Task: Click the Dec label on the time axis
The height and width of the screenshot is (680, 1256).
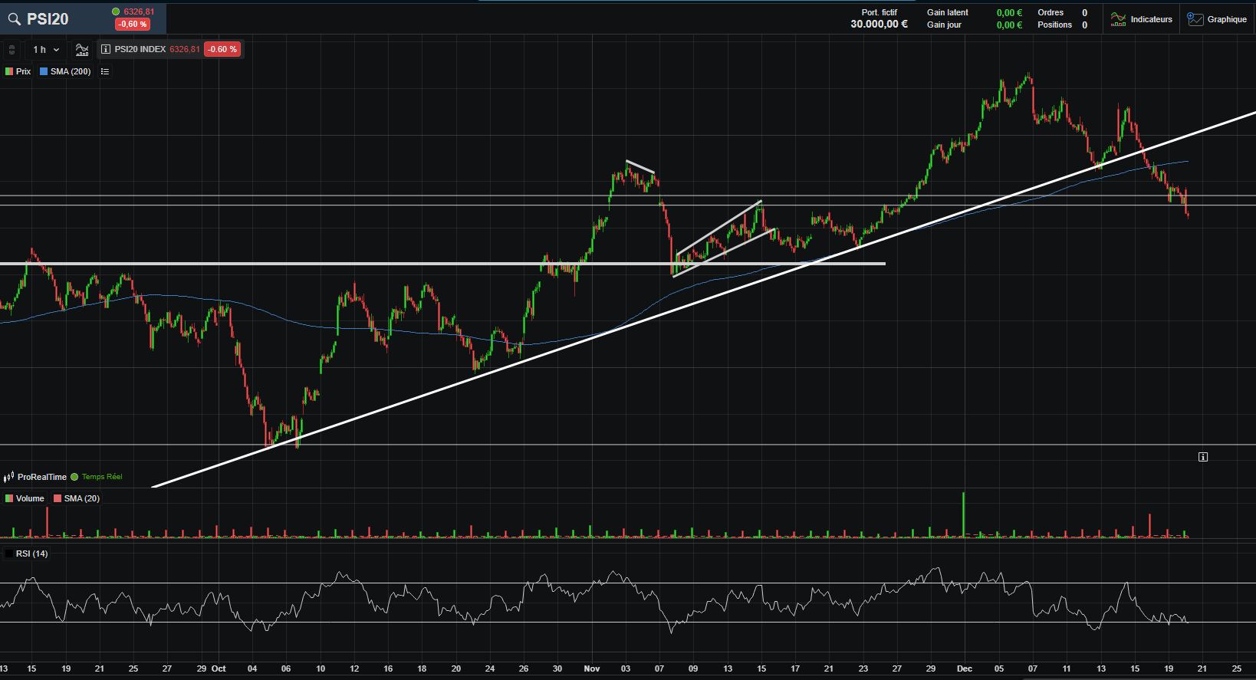Action: (965, 669)
